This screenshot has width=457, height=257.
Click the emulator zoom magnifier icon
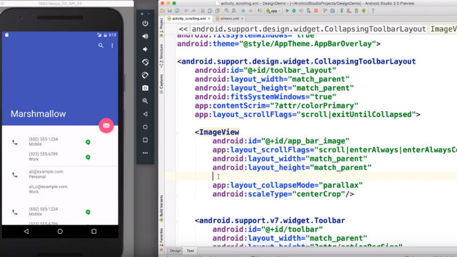pyautogui.click(x=145, y=101)
